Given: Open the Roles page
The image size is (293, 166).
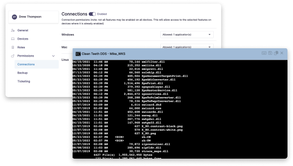Looking at the screenshot, I should [21, 47].
